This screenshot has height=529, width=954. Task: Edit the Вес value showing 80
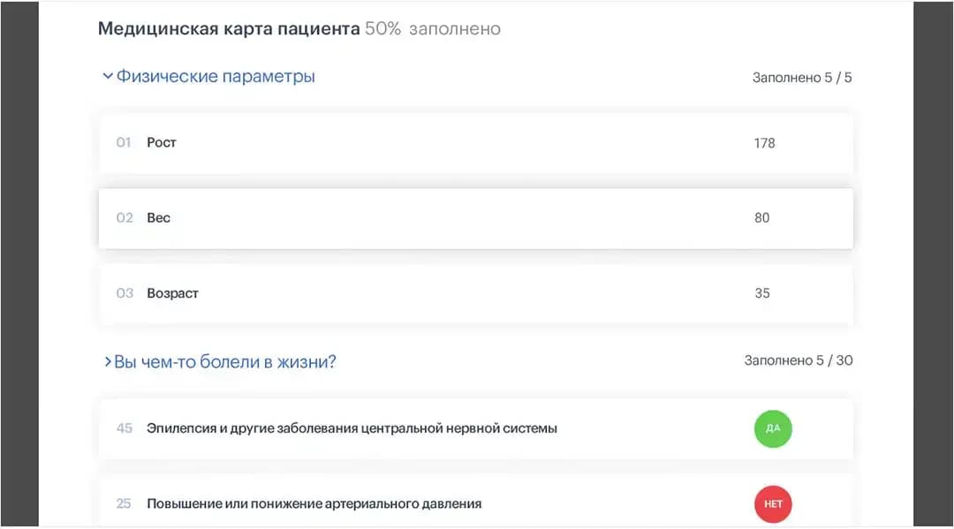pyautogui.click(x=761, y=218)
